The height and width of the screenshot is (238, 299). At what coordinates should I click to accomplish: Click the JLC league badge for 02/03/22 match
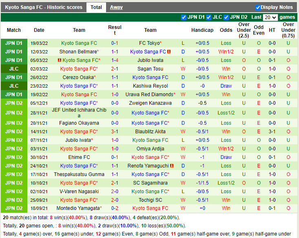click(x=14, y=69)
